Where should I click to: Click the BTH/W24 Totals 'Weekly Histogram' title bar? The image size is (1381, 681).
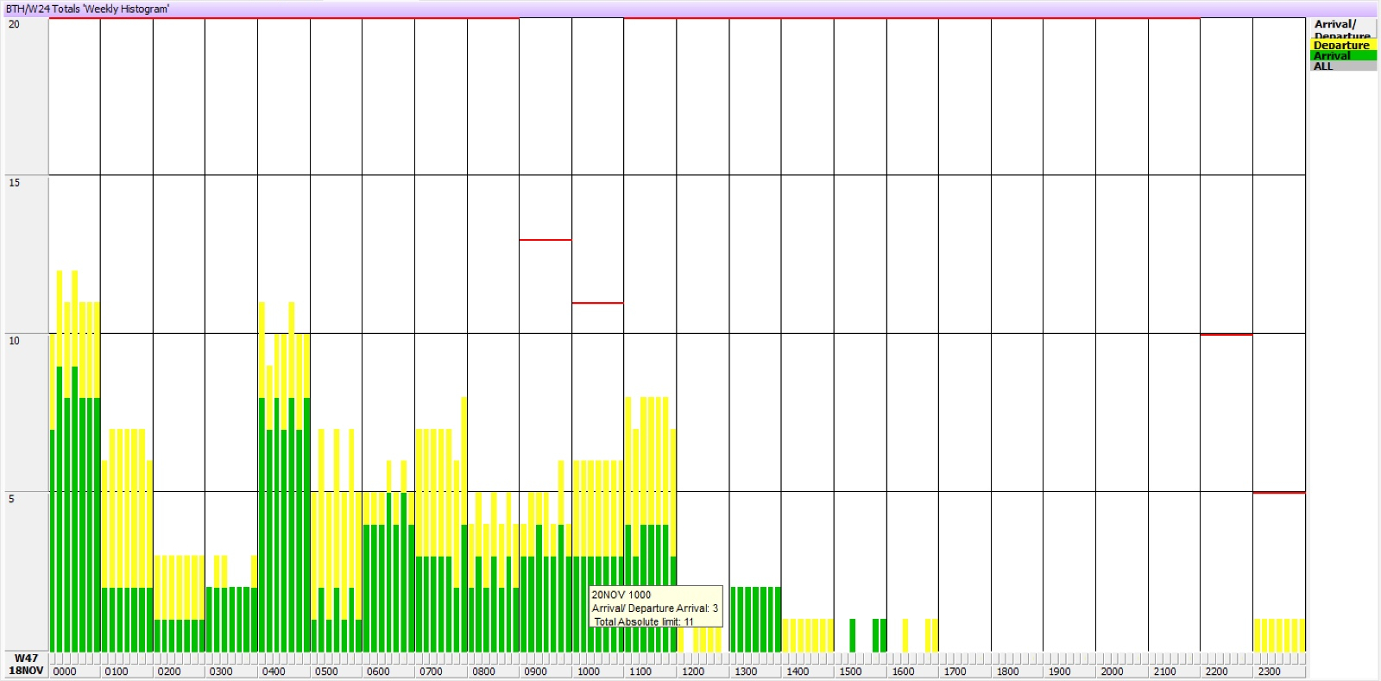[x=87, y=9]
